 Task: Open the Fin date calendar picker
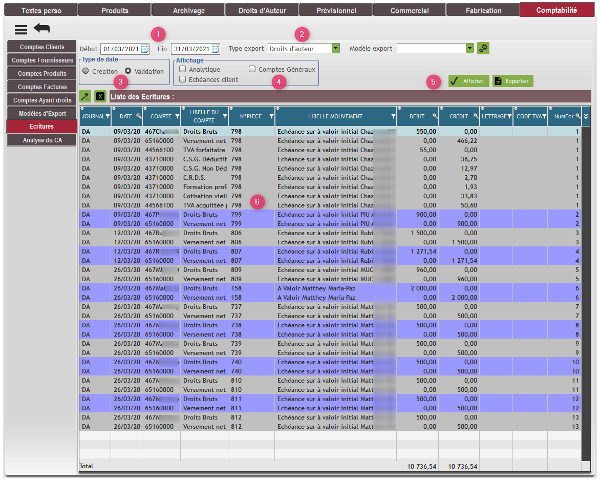tap(216, 49)
